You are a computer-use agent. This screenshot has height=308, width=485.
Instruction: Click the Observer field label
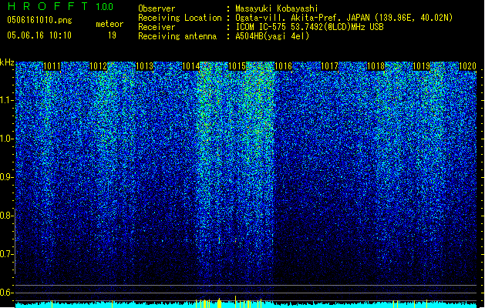click(157, 8)
